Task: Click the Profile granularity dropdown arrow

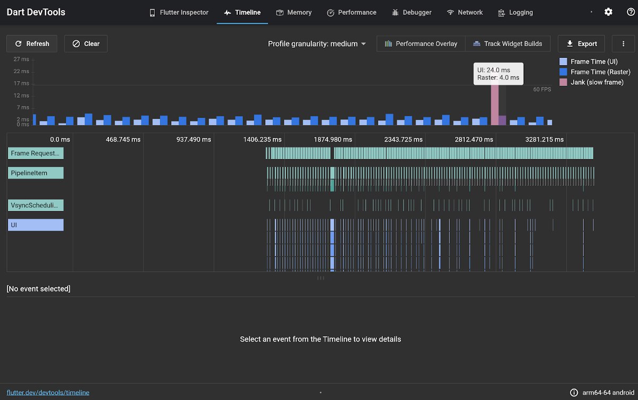Action: click(364, 44)
